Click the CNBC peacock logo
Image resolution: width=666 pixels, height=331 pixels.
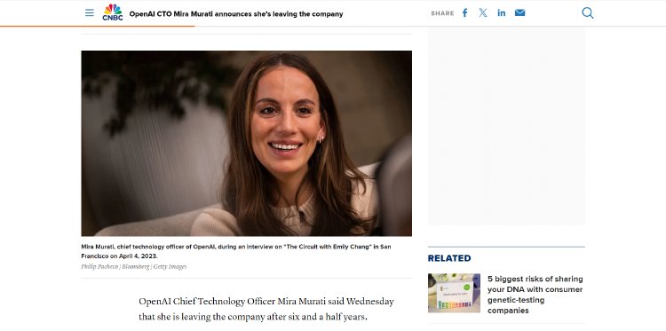(113, 12)
